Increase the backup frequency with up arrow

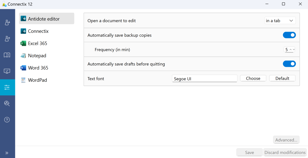[x=290, y=50]
